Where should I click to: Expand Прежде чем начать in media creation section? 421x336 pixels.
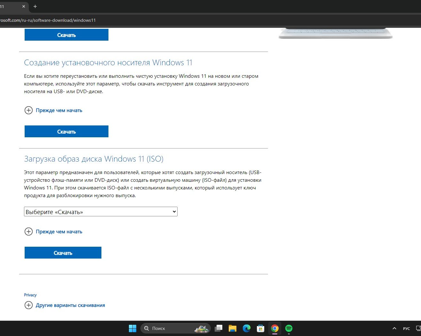click(x=53, y=110)
